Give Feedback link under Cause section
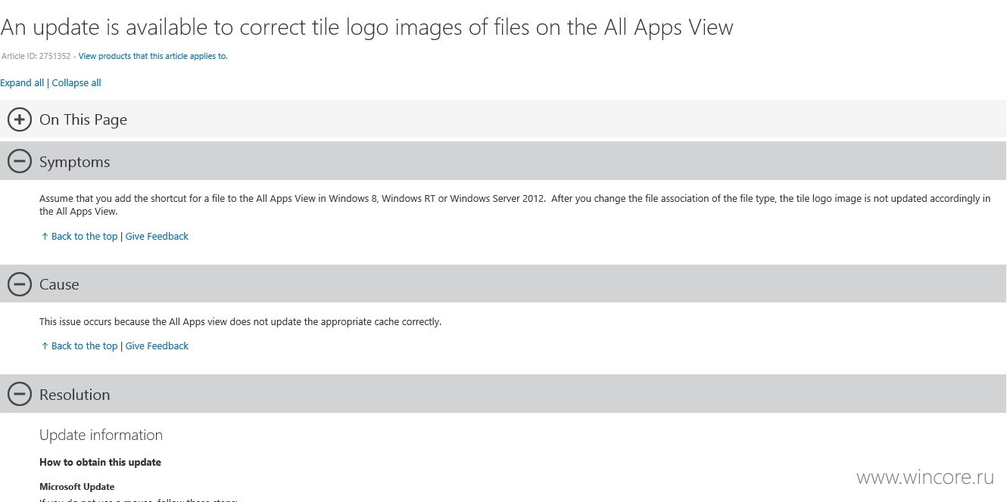 coord(157,346)
